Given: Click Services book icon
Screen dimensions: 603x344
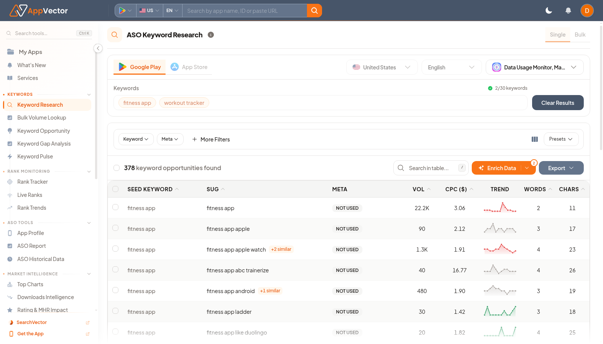Looking at the screenshot, I should click(10, 78).
